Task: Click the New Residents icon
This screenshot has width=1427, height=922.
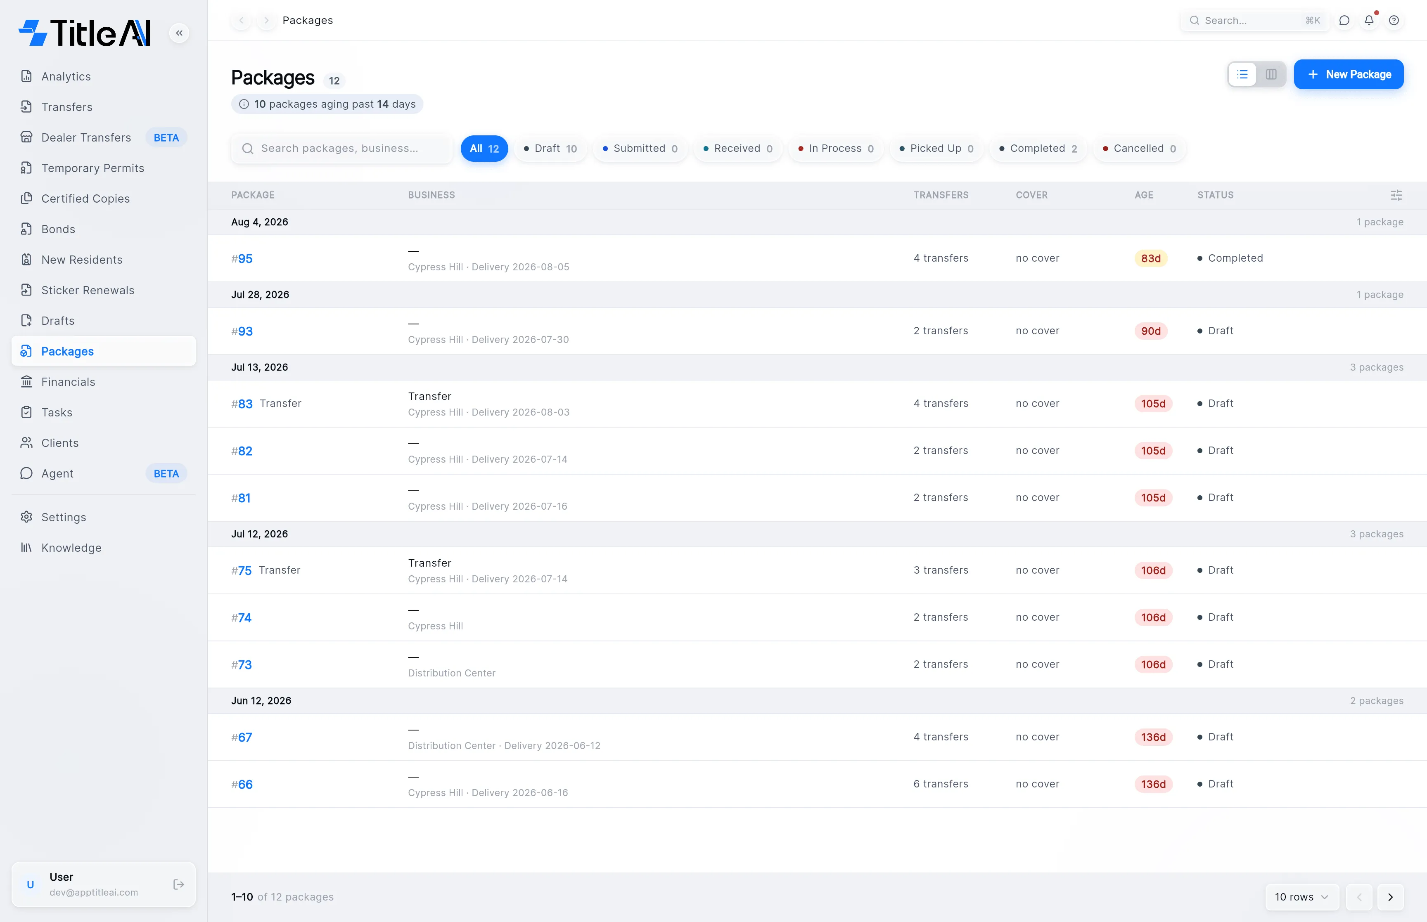Action: pyautogui.click(x=26, y=259)
